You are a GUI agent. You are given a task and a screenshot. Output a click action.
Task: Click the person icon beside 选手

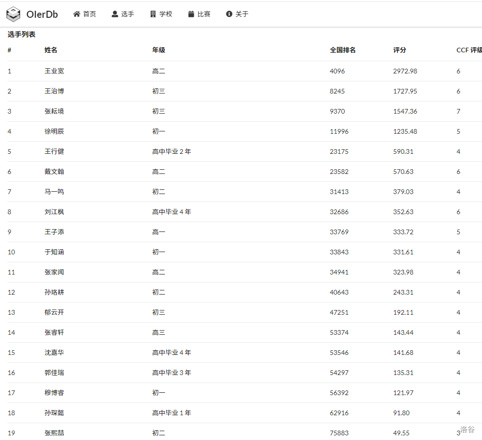(115, 14)
